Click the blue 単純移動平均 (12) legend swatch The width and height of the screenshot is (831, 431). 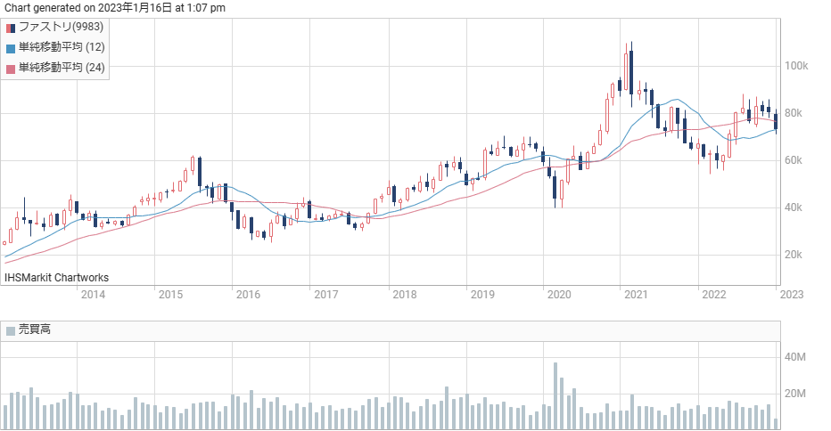[11, 49]
